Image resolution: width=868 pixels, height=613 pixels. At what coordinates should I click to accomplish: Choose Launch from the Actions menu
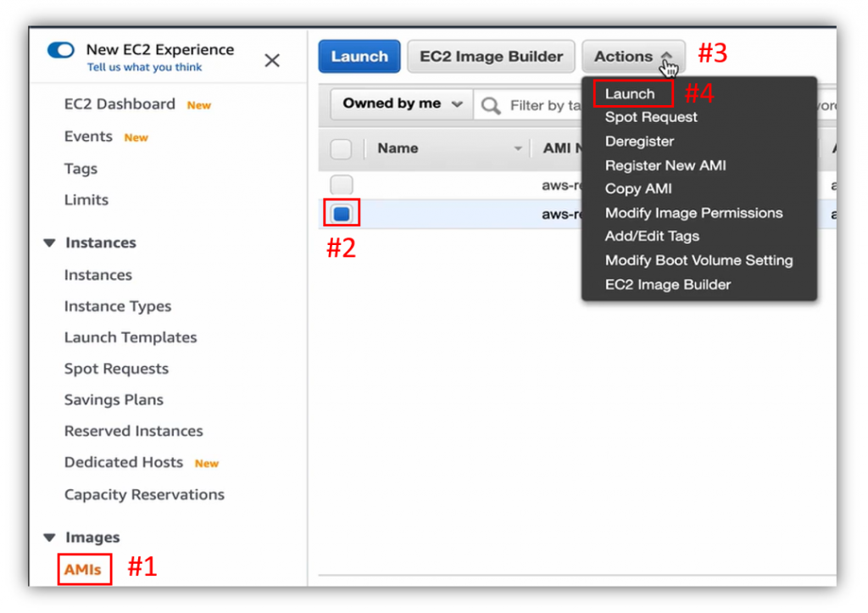click(x=630, y=93)
